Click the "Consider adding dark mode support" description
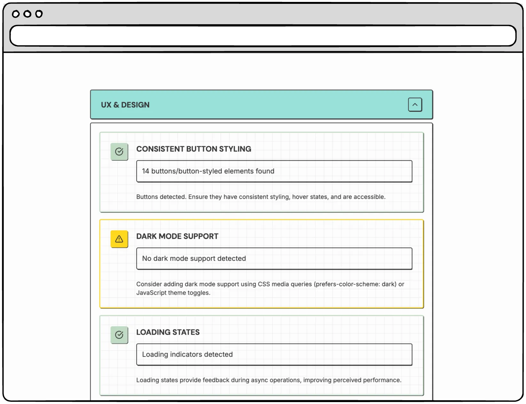 (x=270, y=288)
